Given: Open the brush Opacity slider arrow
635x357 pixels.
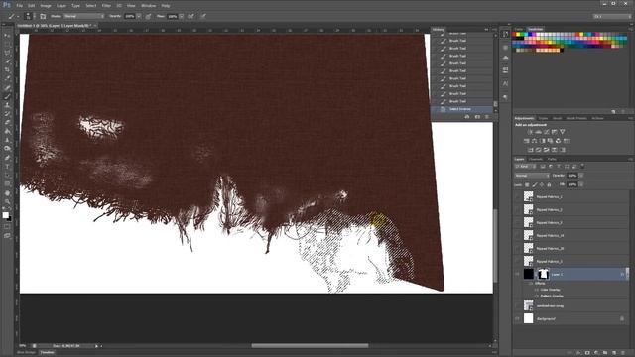Looking at the screenshot, I should (139, 16).
